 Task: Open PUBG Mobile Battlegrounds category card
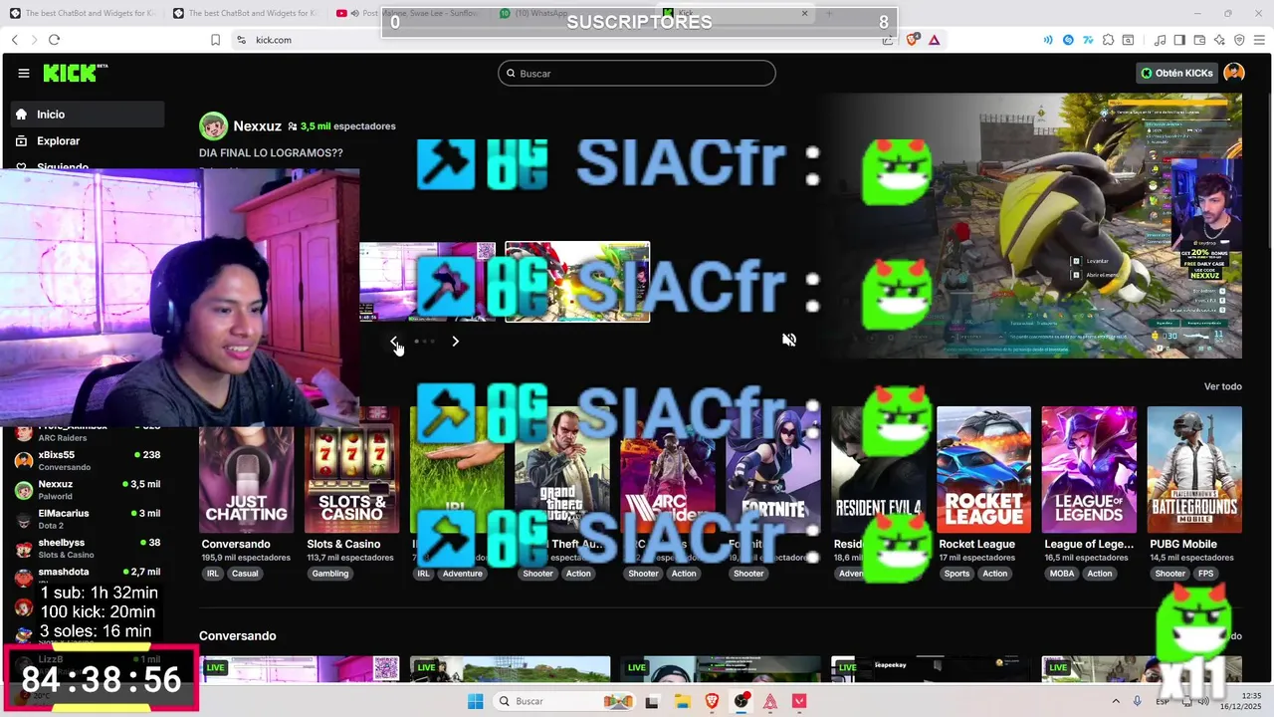[x=1194, y=470]
